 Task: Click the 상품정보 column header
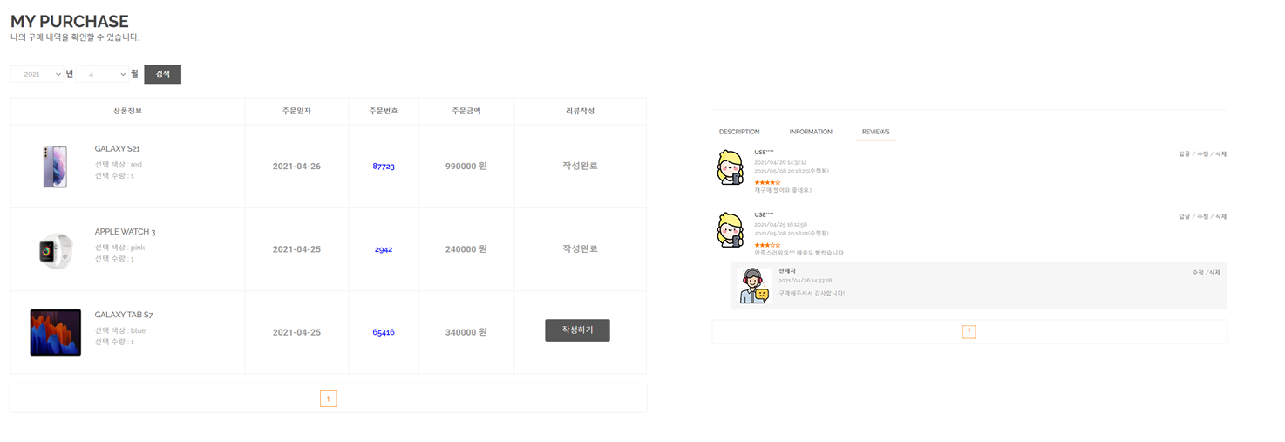coord(127,111)
